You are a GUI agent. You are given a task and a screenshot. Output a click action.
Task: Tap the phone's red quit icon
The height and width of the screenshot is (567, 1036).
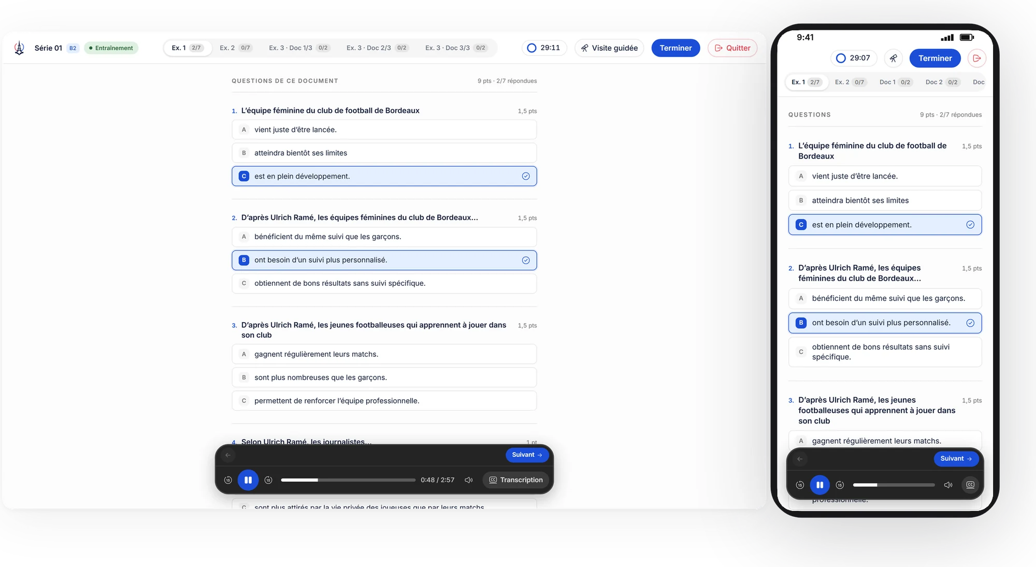(977, 58)
